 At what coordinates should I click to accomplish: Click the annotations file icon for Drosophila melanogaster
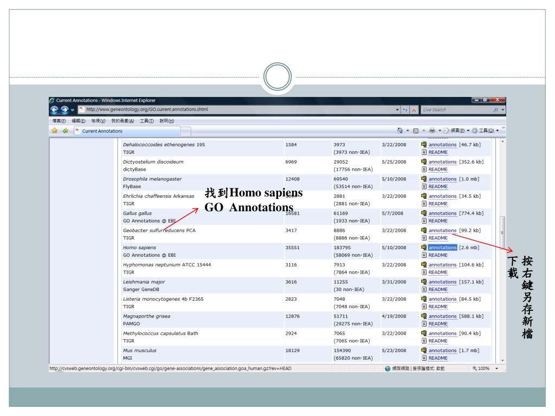pyautogui.click(x=424, y=179)
